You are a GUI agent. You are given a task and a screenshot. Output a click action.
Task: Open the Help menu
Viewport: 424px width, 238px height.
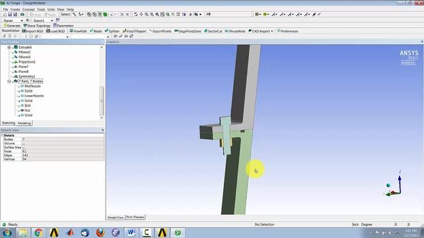pos(70,9)
